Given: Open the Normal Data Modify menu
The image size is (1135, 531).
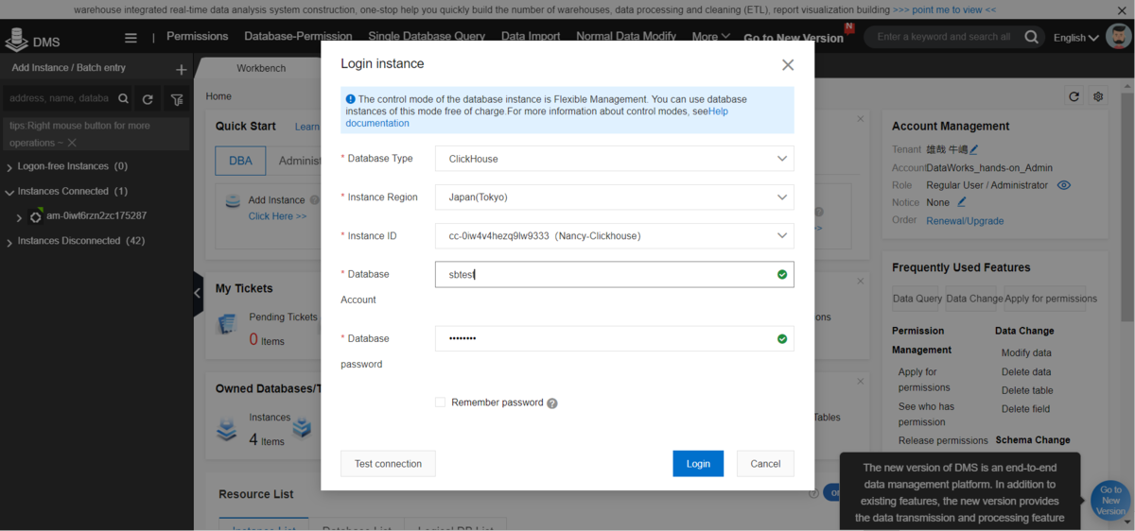Looking at the screenshot, I should 626,36.
